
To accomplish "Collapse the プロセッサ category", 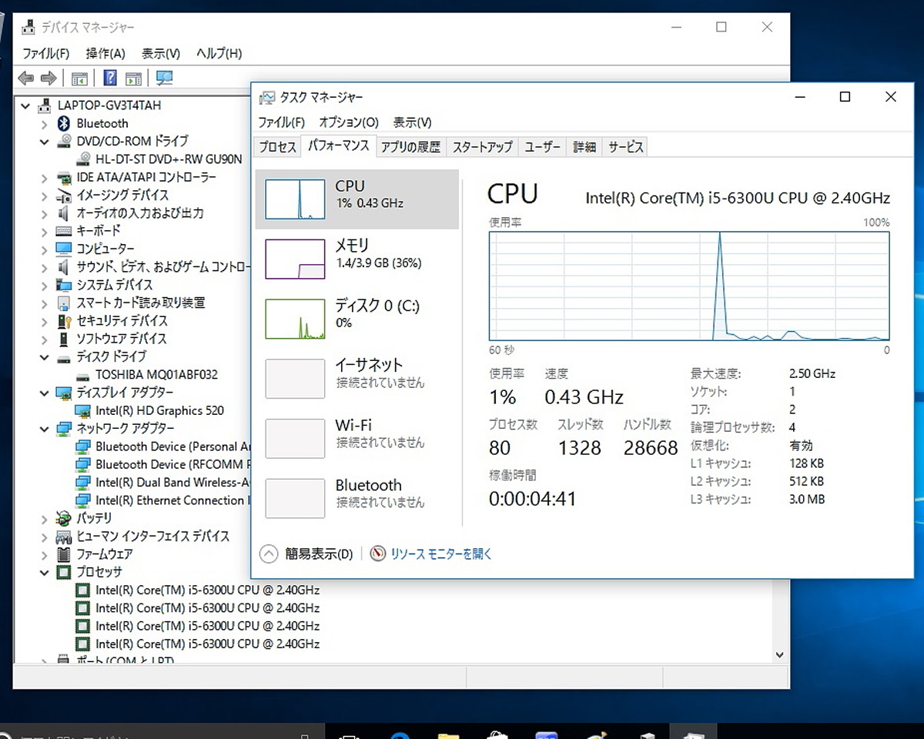I will point(45,573).
